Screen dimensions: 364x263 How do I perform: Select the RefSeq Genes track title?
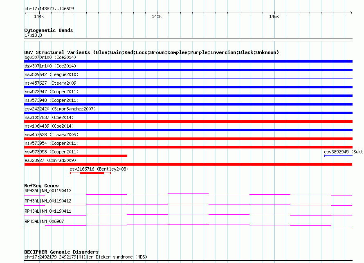pyautogui.click(x=41, y=186)
